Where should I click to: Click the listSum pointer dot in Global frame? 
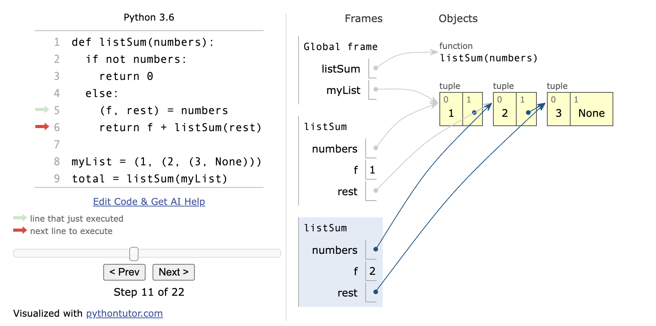point(375,68)
